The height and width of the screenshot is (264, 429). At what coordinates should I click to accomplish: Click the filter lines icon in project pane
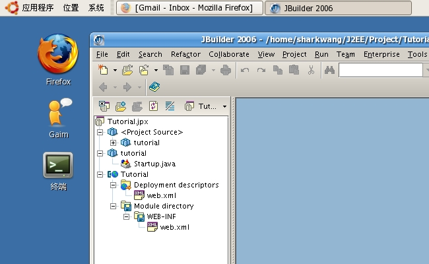click(x=170, y=106)
